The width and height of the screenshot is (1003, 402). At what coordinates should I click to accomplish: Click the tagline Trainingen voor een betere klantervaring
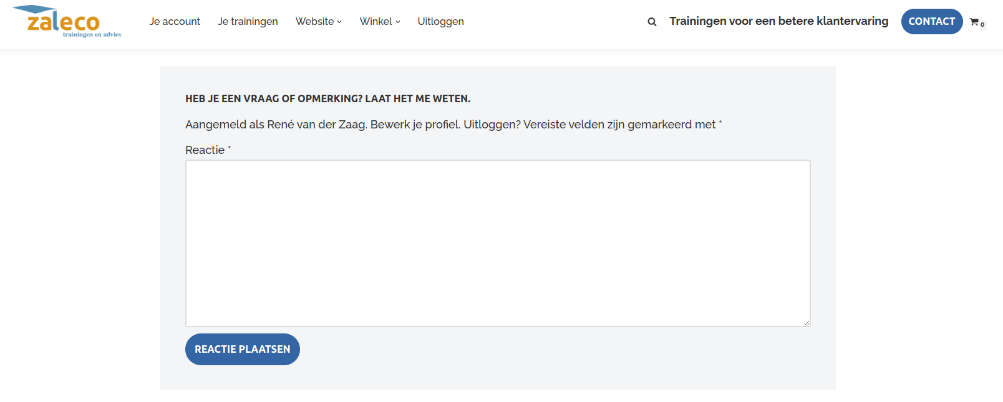coord(778,21)
